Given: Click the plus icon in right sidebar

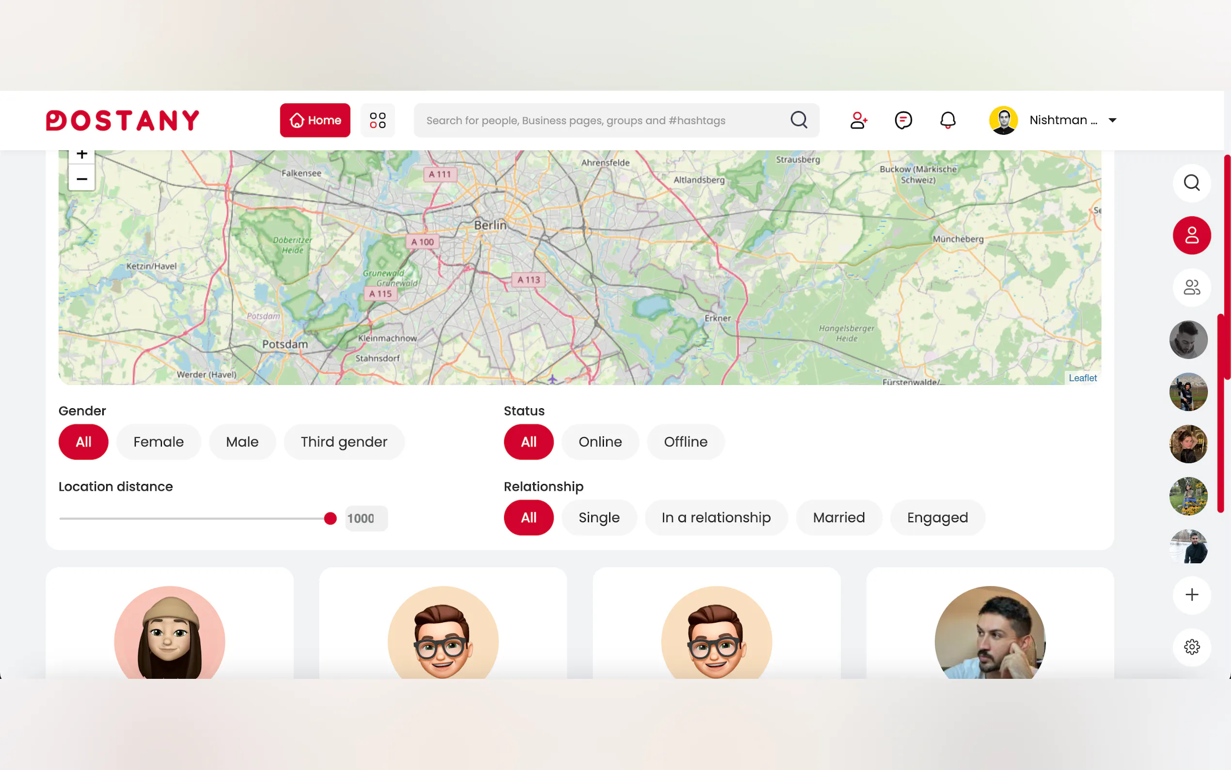Looking at the screenshot, I should point(1191,595).
